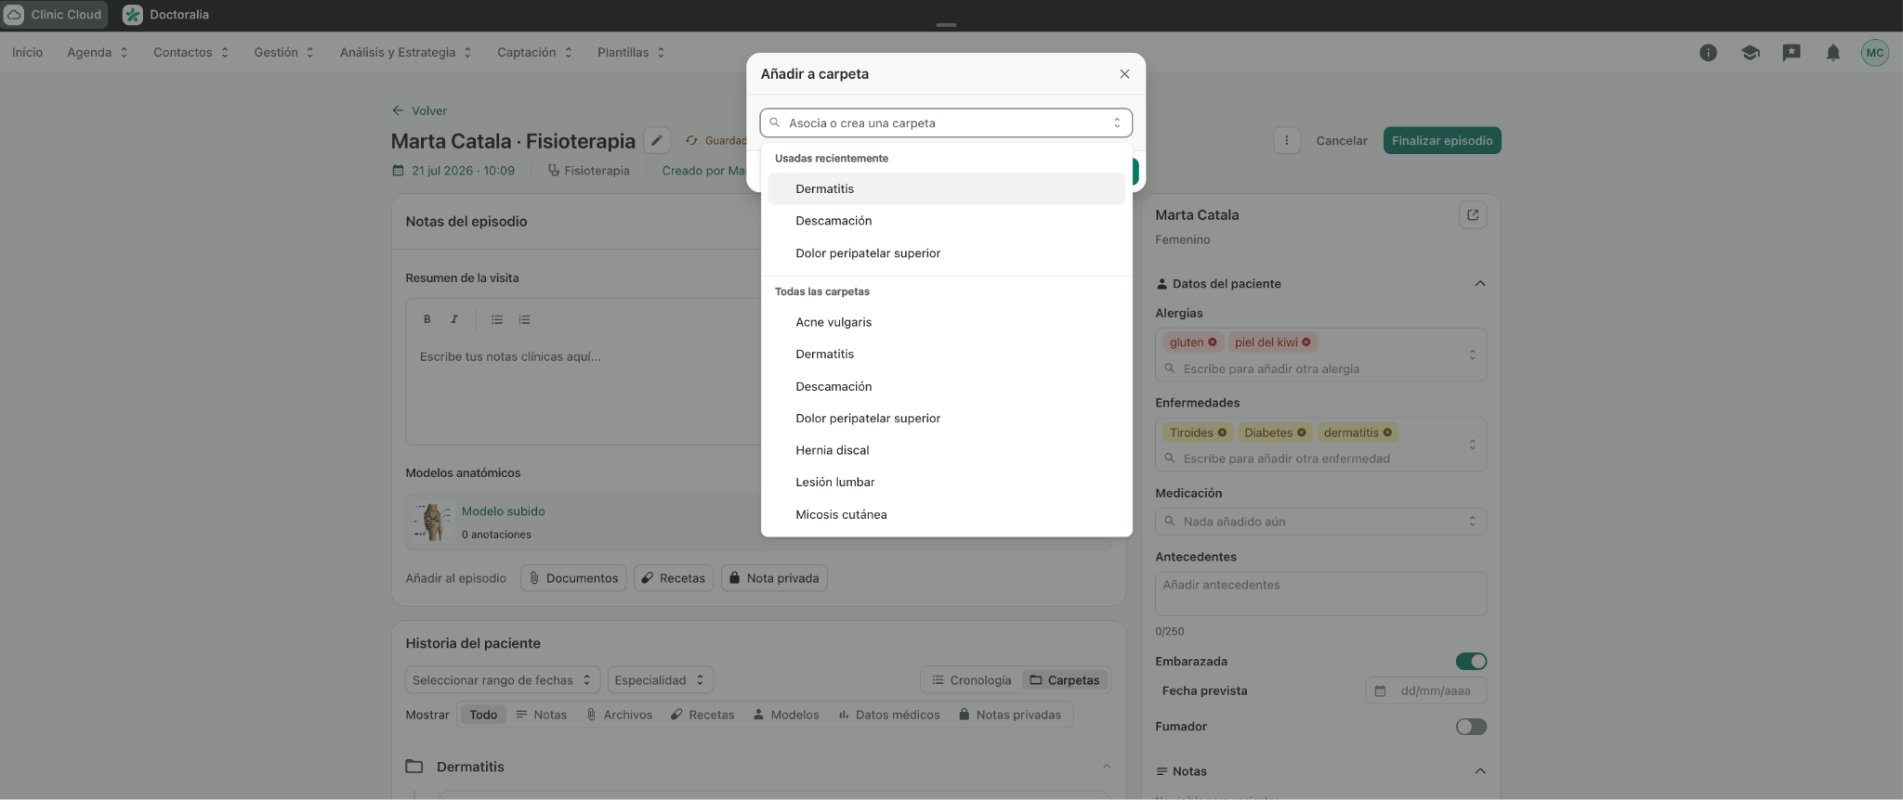Viewport: 1903px width, 800px height.
Task: Open the three-dot episode options
Action: 1286,140
